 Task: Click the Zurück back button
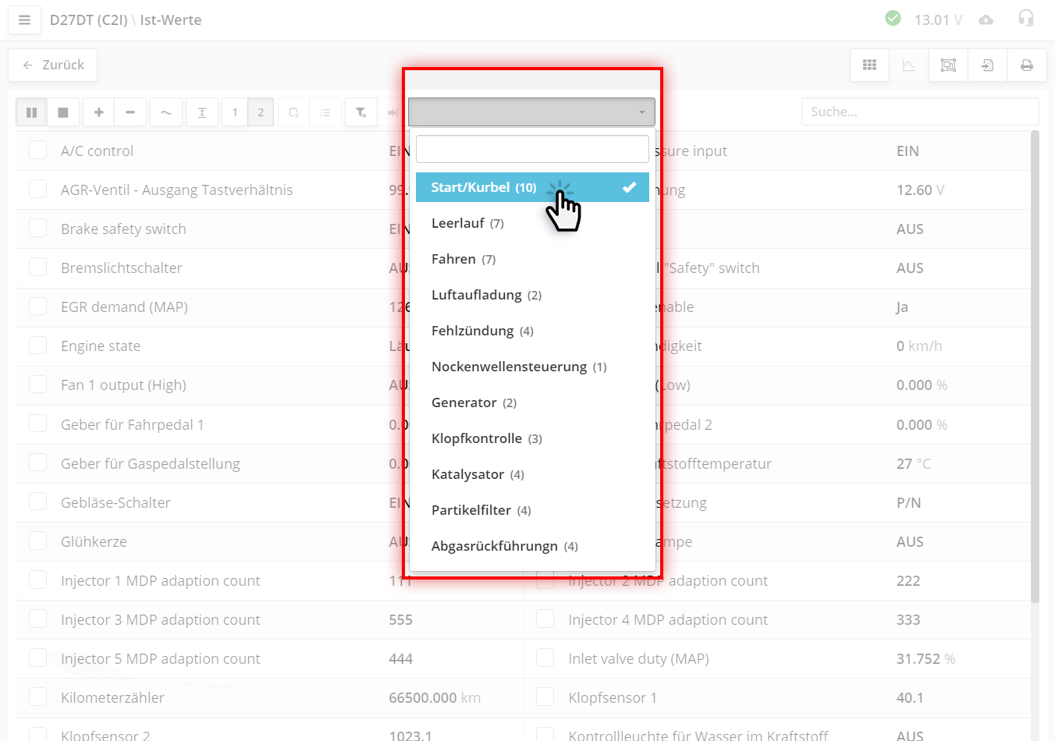tap(53, 66)
